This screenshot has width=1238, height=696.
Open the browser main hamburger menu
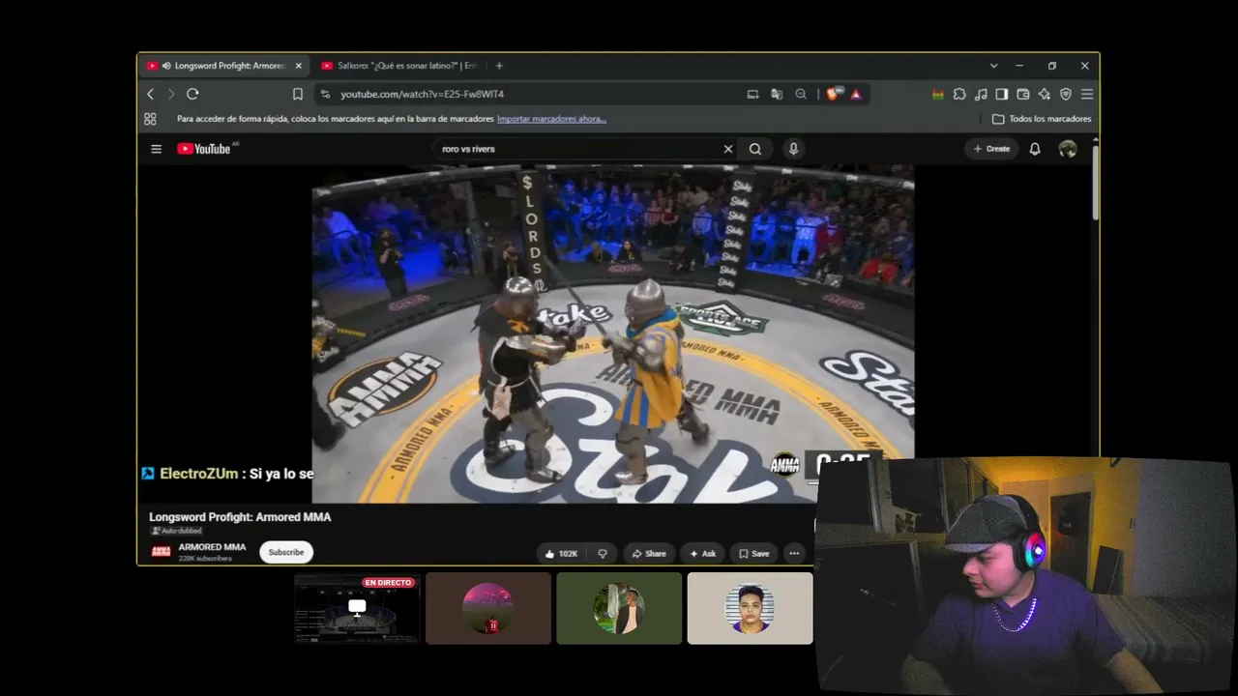point(1087,94)
